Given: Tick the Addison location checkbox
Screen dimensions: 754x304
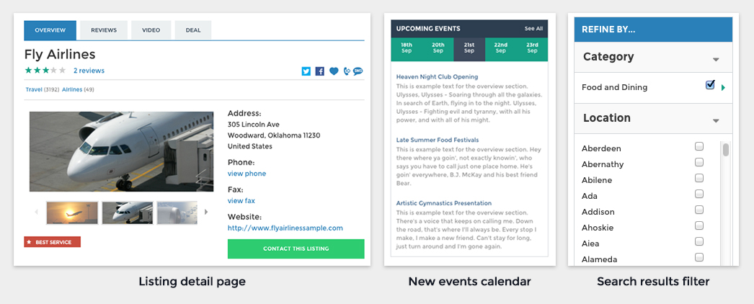Looking at the screenshot, I should (699, 210).
